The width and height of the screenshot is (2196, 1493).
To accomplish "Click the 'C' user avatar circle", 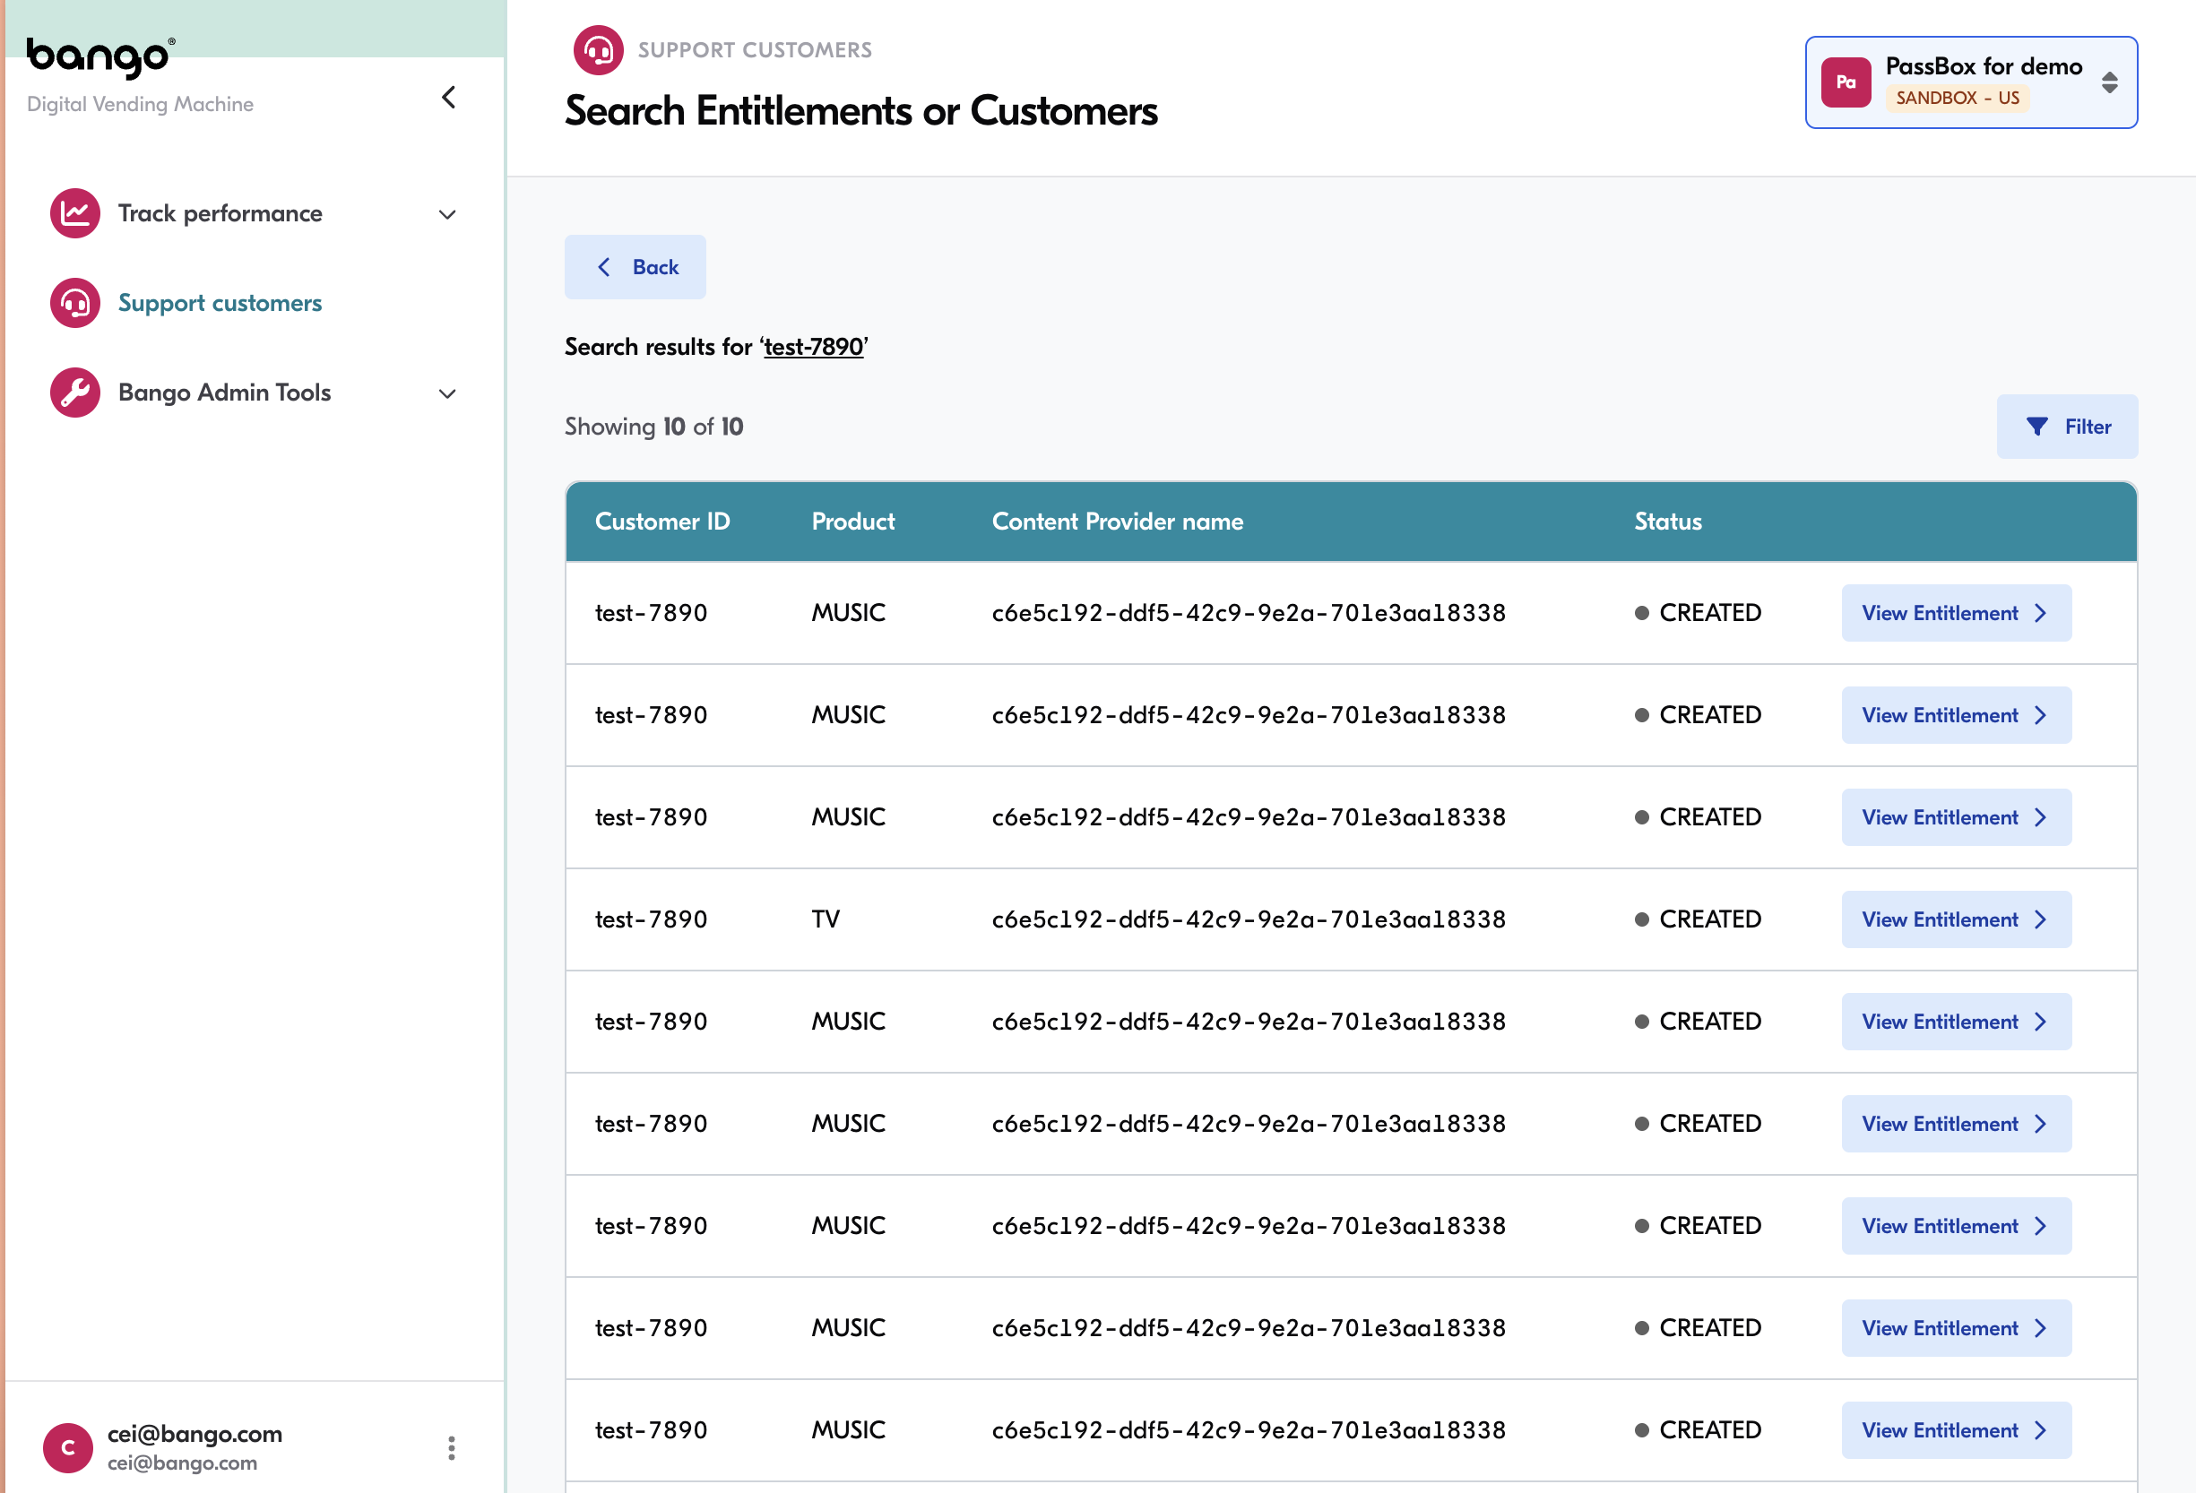I will pyautogui.click(x=68, y=1447).
